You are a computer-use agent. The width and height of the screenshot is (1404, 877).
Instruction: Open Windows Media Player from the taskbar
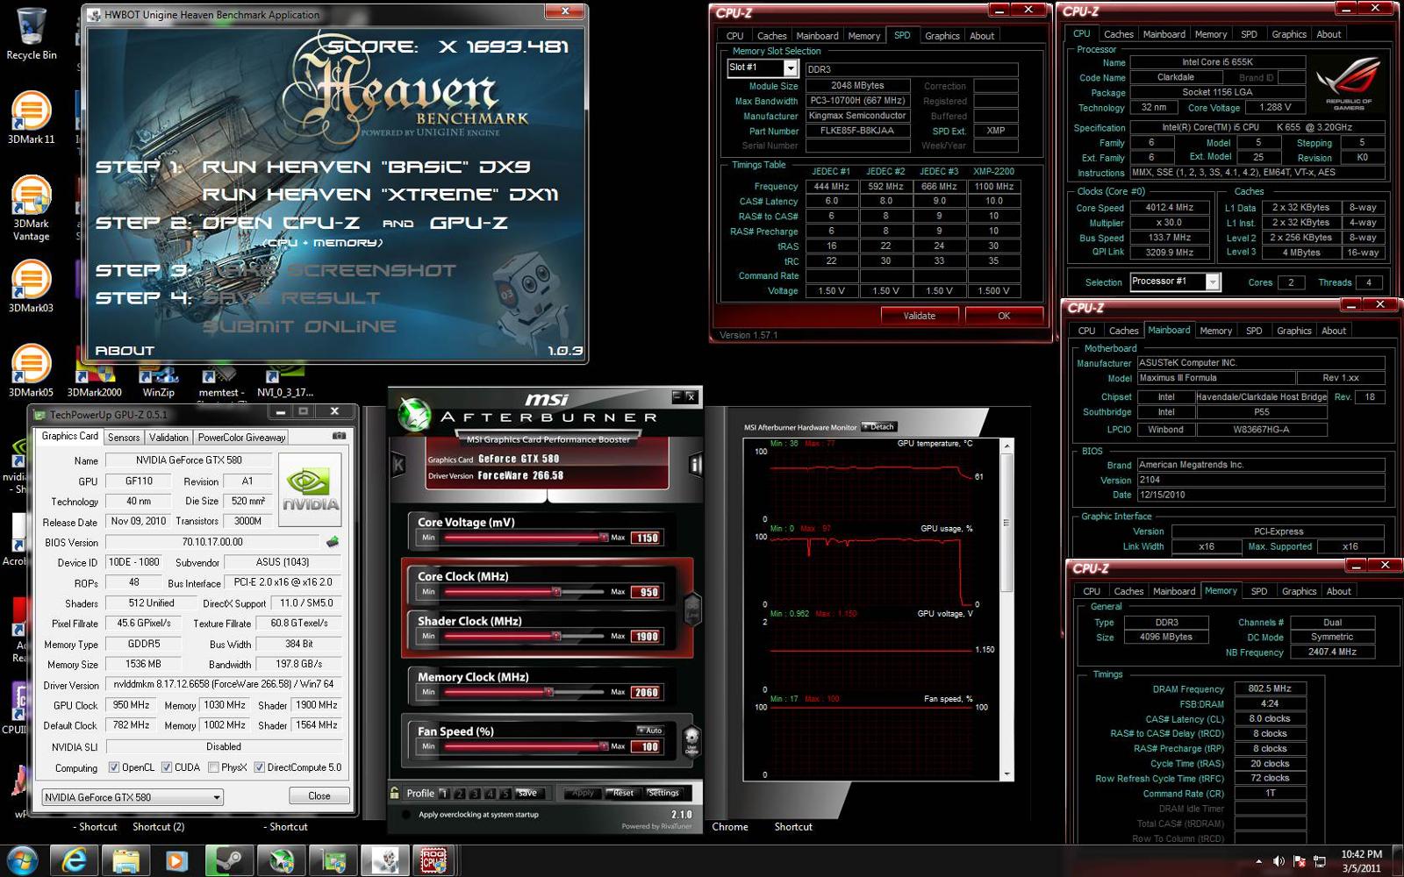tap(176, 860)
